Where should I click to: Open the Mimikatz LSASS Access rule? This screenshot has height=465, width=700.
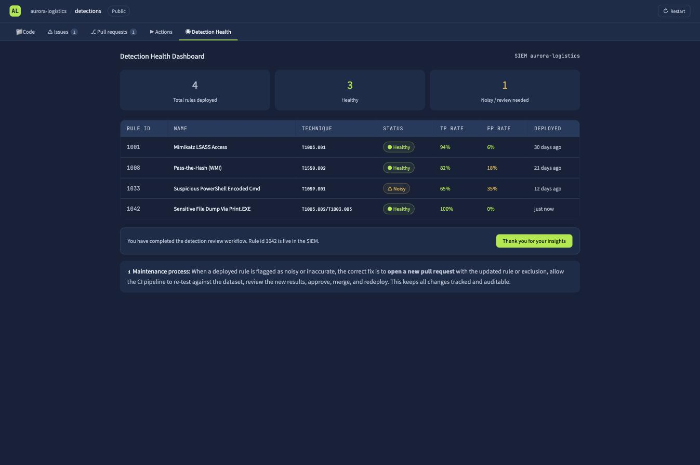(200, 147)
